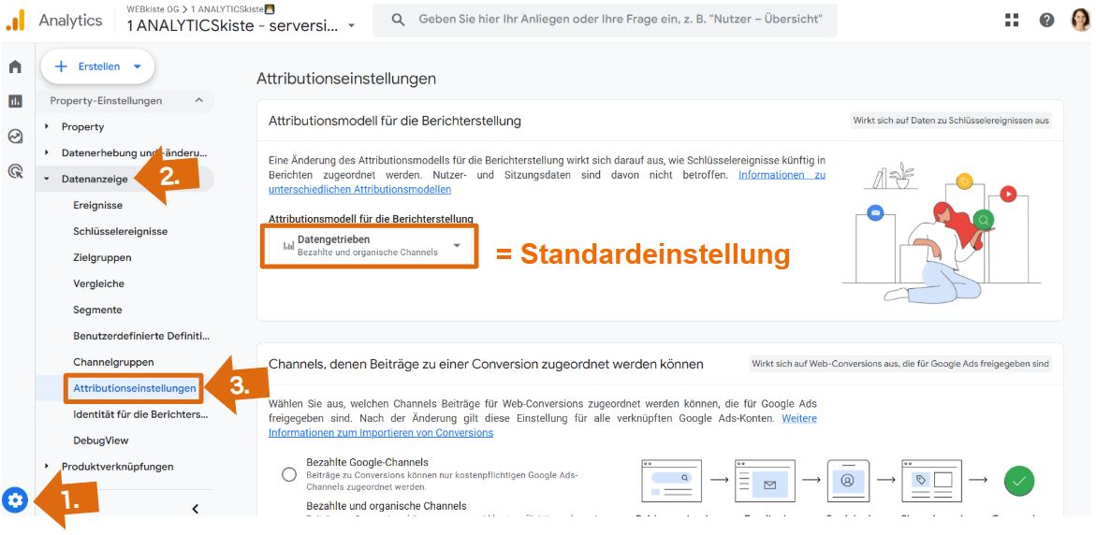Open the Erstellen create menu
The width and height of the screenshot is (1096, 535).
(98, 66)
